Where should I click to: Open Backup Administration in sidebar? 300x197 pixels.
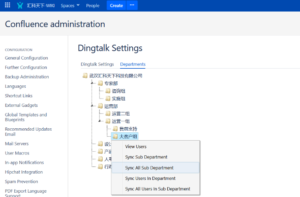tap(27, 77)
